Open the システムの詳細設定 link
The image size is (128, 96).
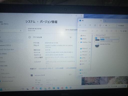point(71,68)
